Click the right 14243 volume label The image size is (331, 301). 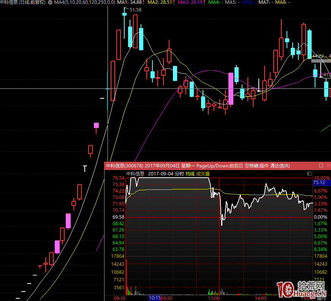(x=320, y=264)
